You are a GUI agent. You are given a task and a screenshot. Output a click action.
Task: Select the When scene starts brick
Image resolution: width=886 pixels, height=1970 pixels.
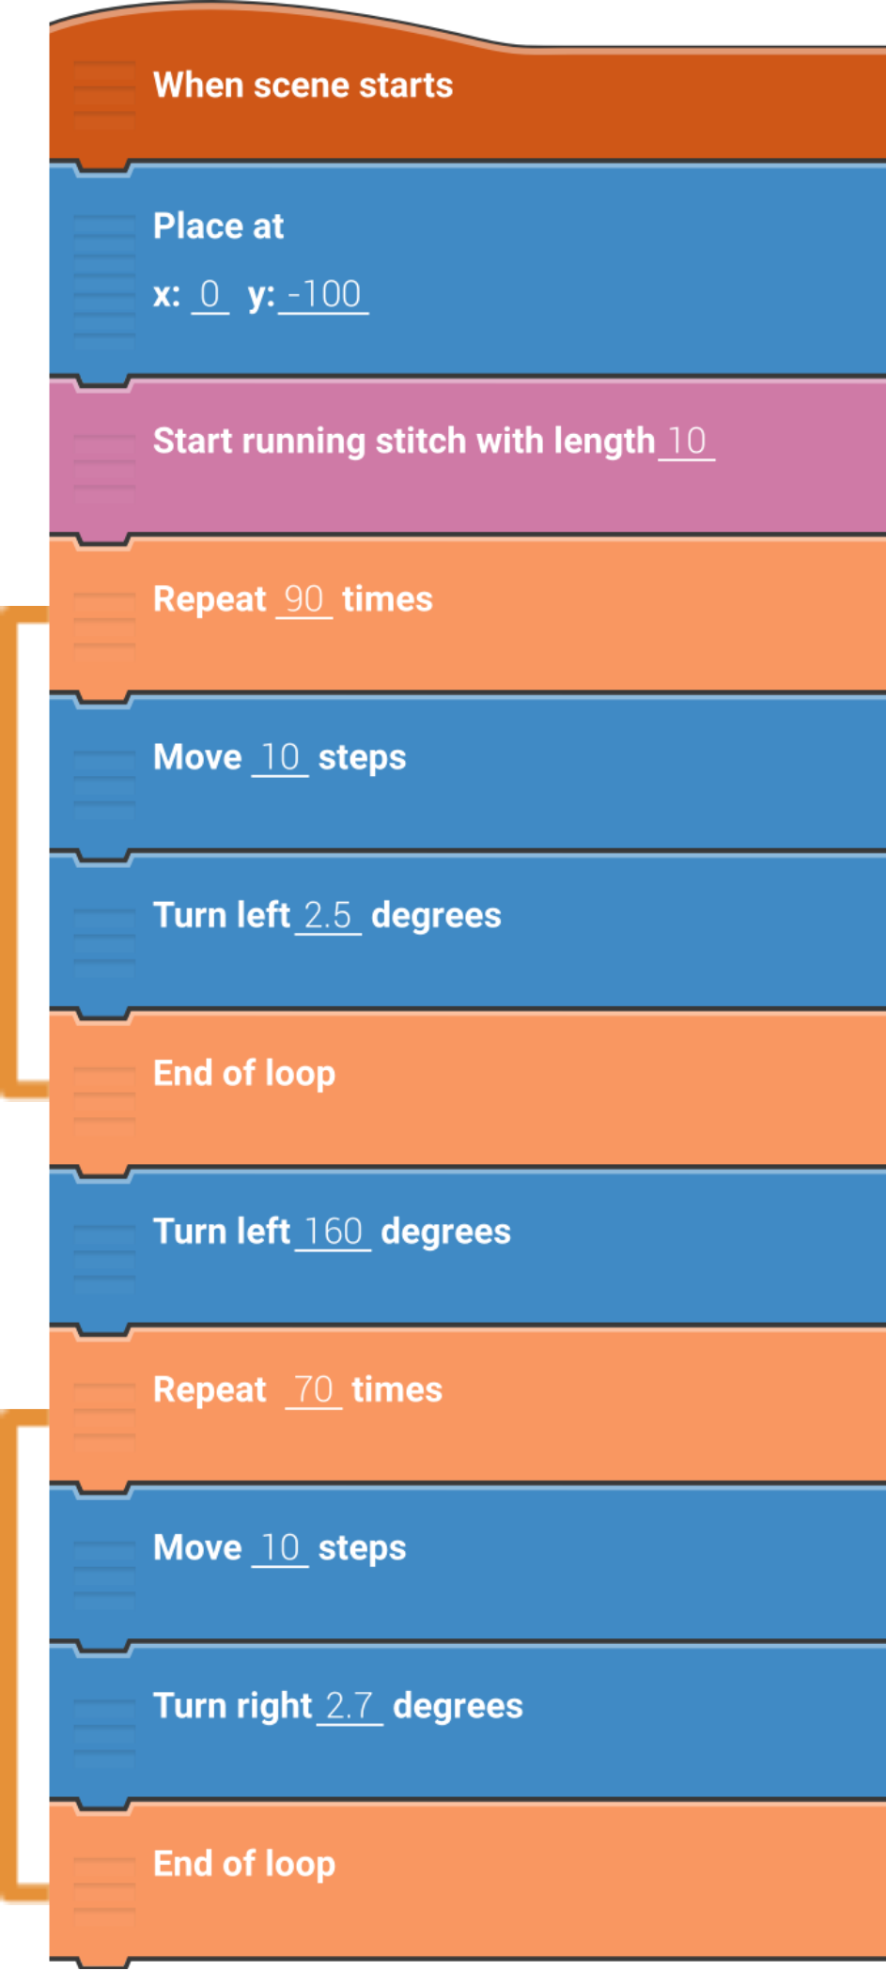pos(303,86)
